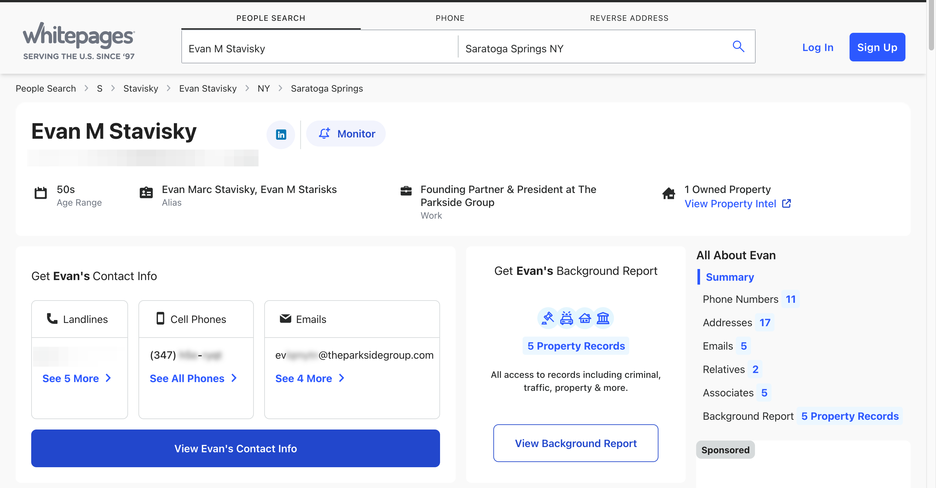The height and width of the screenshot is (488, 936).
Task: Click the 50s age range text
Action: click(66, 189)
